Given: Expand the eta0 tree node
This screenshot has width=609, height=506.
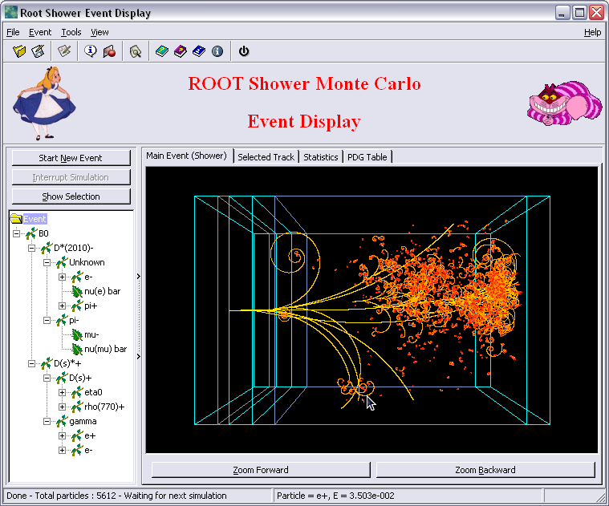Looking at the screenshot, I should 63,392.
